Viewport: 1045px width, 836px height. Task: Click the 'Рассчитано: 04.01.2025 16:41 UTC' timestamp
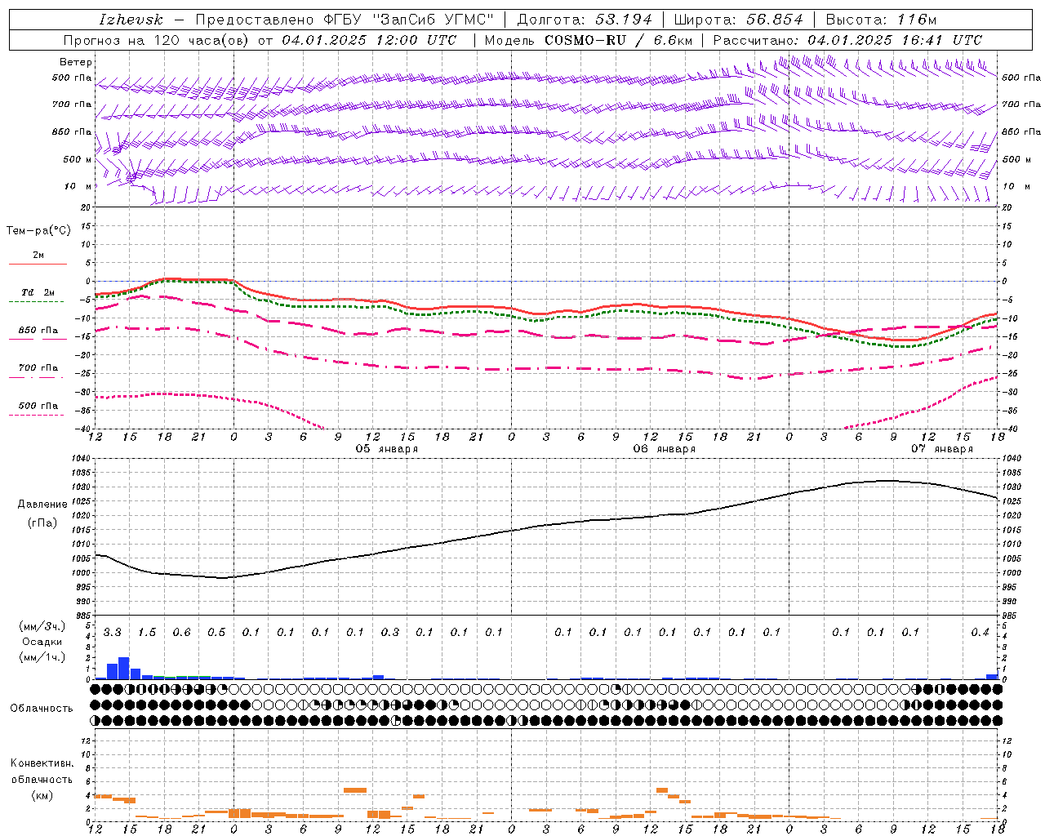847,40
